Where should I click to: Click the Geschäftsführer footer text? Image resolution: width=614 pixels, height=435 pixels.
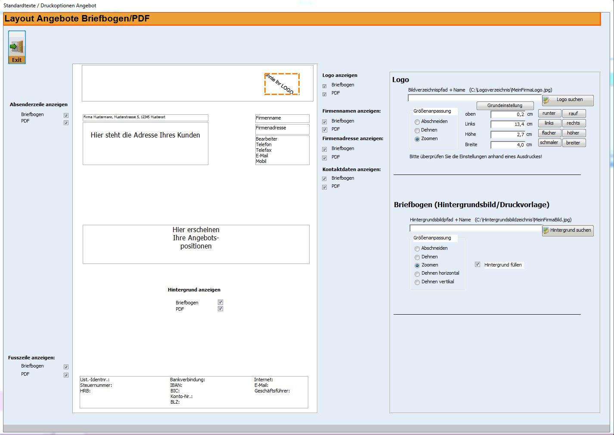pyautogui.click(x=272, y=391)
